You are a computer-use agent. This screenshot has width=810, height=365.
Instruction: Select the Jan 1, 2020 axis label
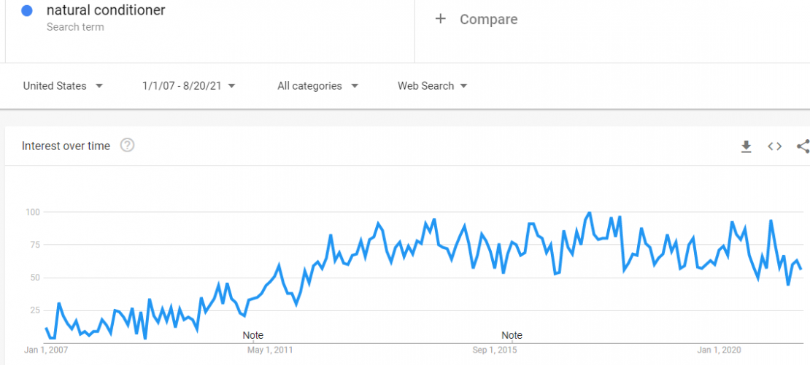point(719,350)
